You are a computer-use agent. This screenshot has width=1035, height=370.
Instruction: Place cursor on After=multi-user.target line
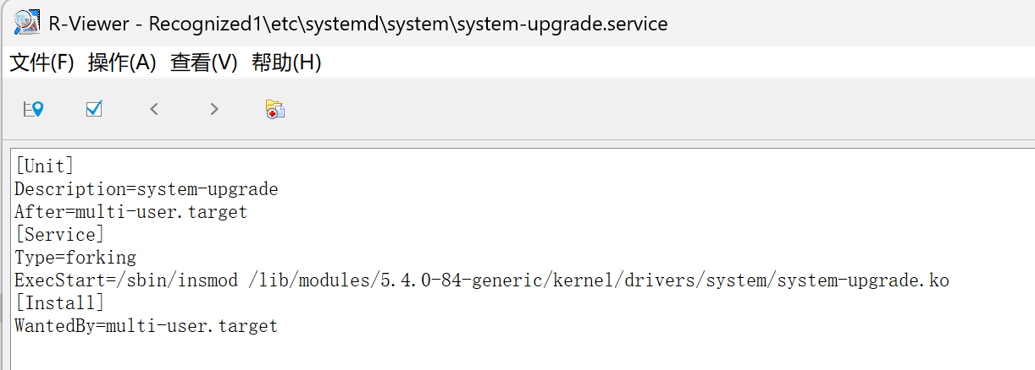point(130,212)
